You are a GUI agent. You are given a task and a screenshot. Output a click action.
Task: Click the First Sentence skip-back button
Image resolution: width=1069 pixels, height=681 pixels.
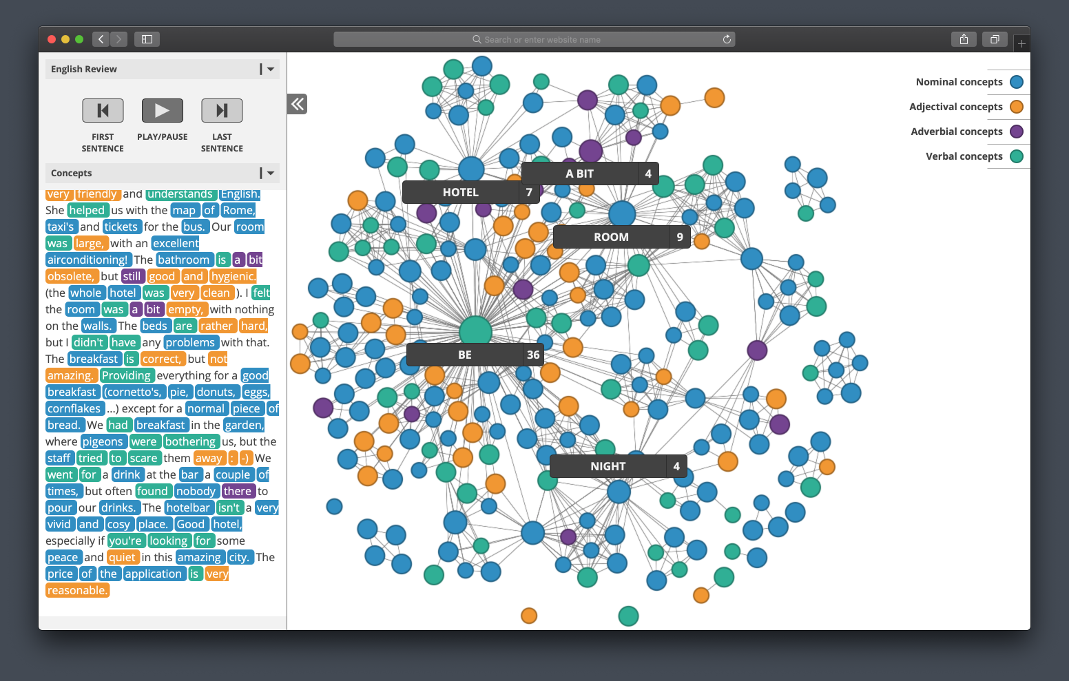pos(103,110)
